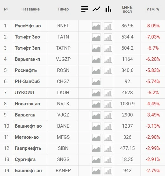Click the bar chart icon in the table header

pos(108,9)
